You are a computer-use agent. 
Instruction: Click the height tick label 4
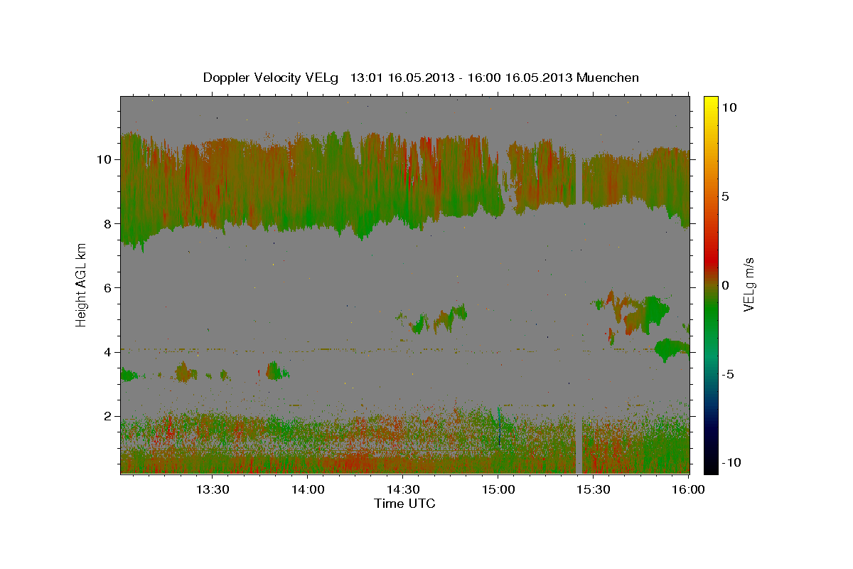109,352
